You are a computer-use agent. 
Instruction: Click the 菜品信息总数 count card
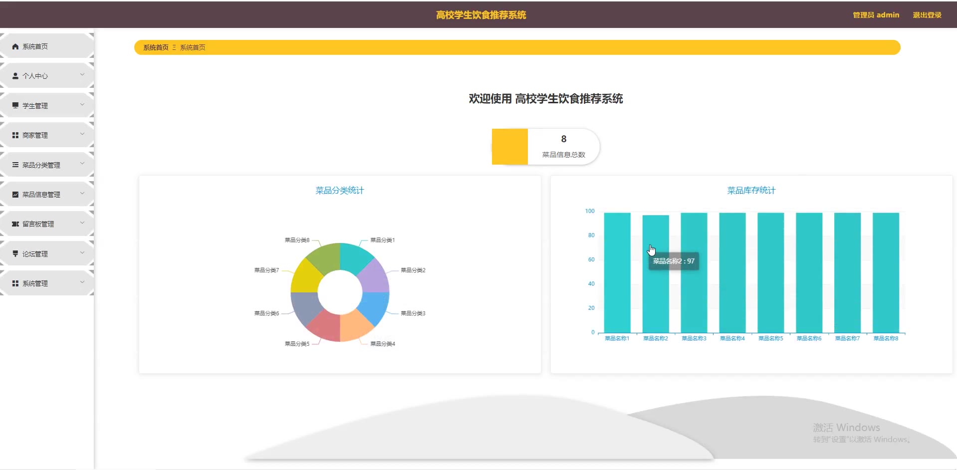click(546, 147)
